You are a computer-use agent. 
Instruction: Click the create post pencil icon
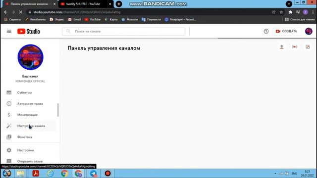pos(308,47)
